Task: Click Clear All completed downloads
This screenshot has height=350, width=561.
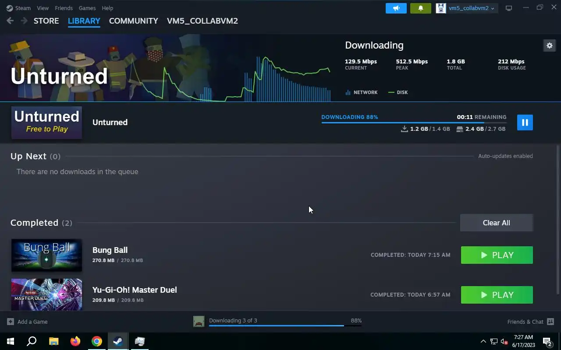Action: coord(497,223)
